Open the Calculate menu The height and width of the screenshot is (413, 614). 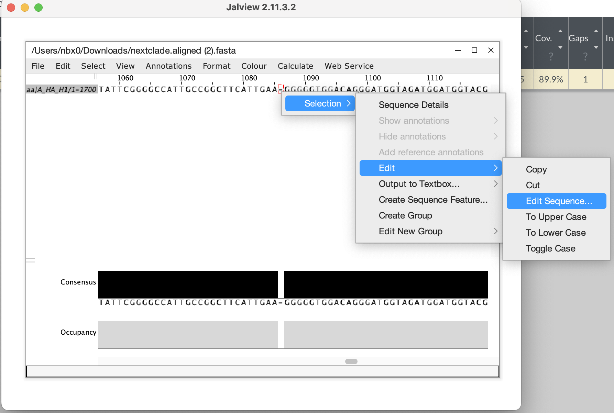(295, 66)
